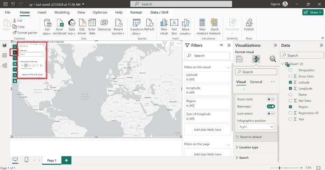Switch to General format tab
The height and width of the screenshot is (170, 325).
tap(256, 82)
